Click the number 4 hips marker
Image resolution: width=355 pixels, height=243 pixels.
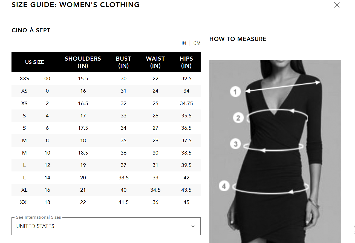[224, 186]
